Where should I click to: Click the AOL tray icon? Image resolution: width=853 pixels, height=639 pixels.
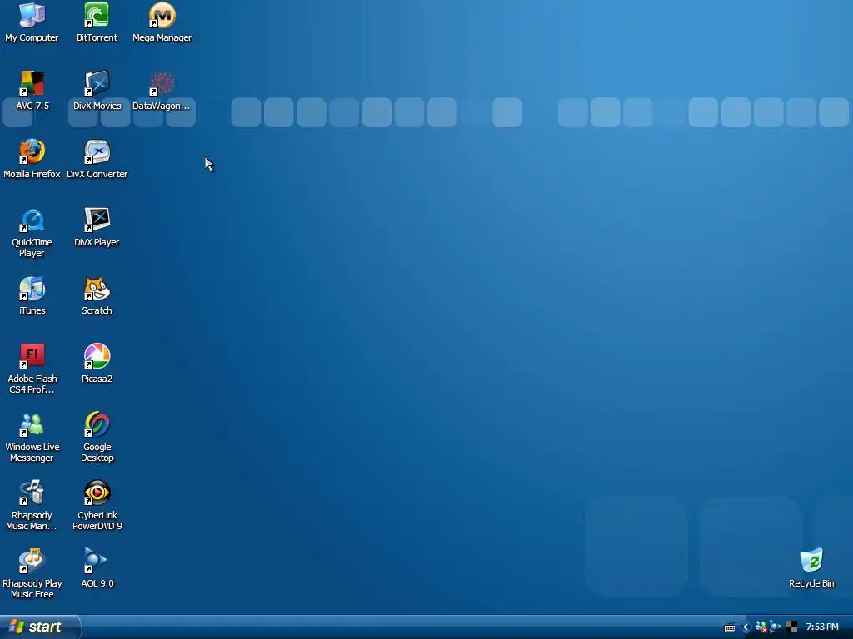[776, 627]
